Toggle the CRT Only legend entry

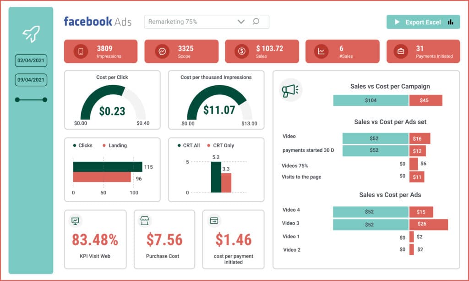220,145
